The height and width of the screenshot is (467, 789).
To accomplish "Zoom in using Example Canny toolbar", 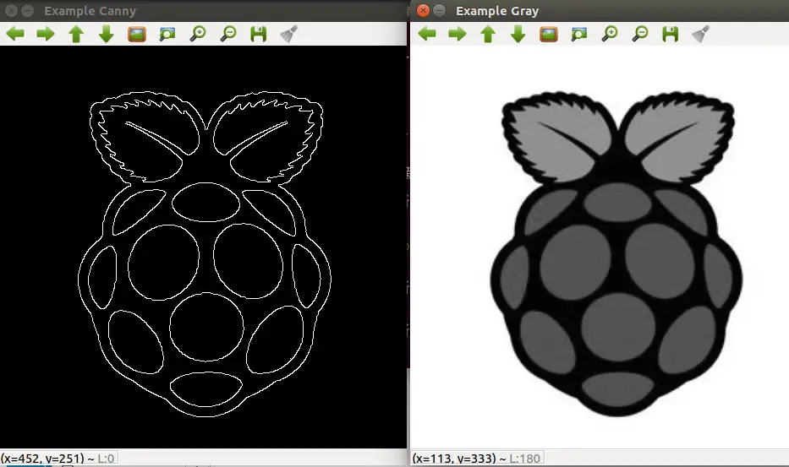I will (x=198, y=34).
